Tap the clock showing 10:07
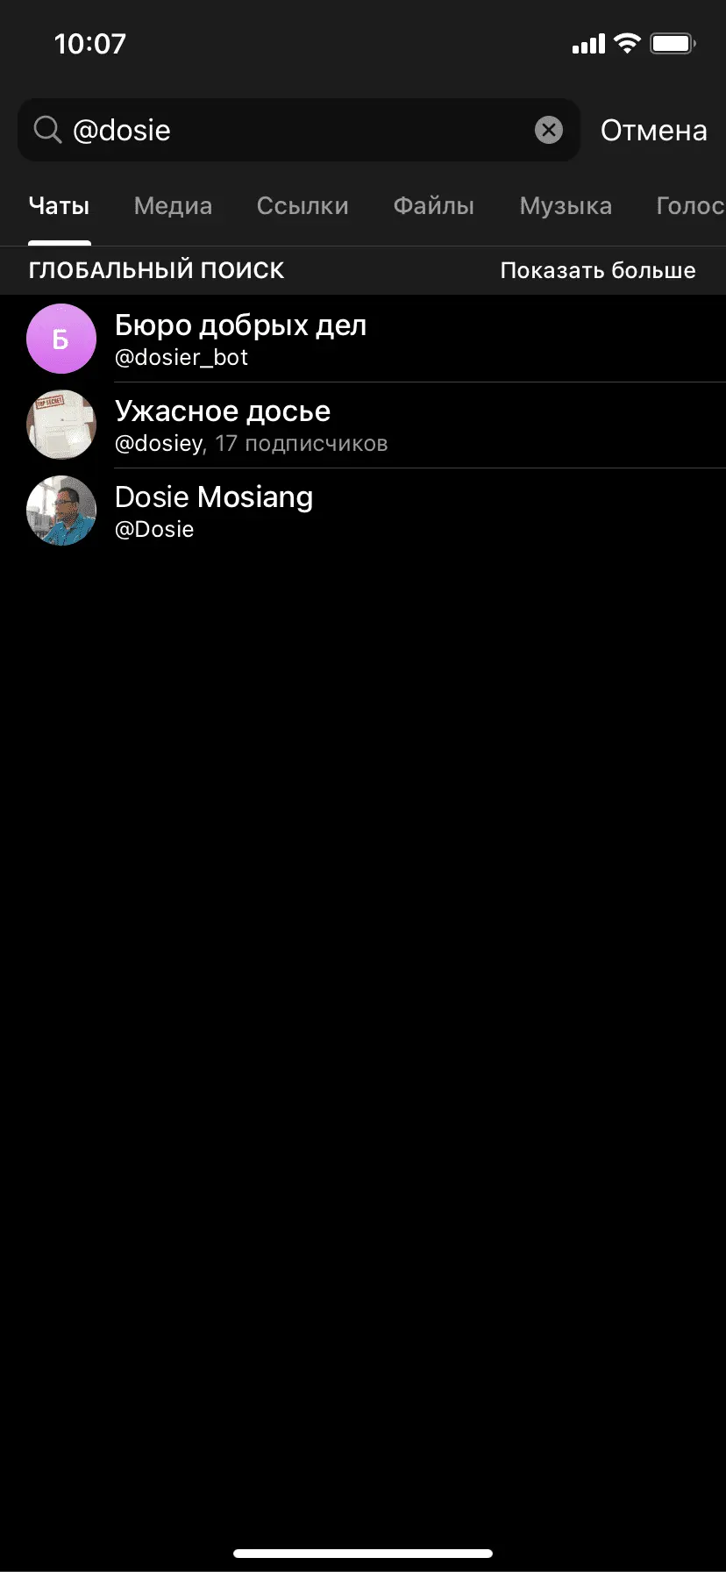 (90, 44)
